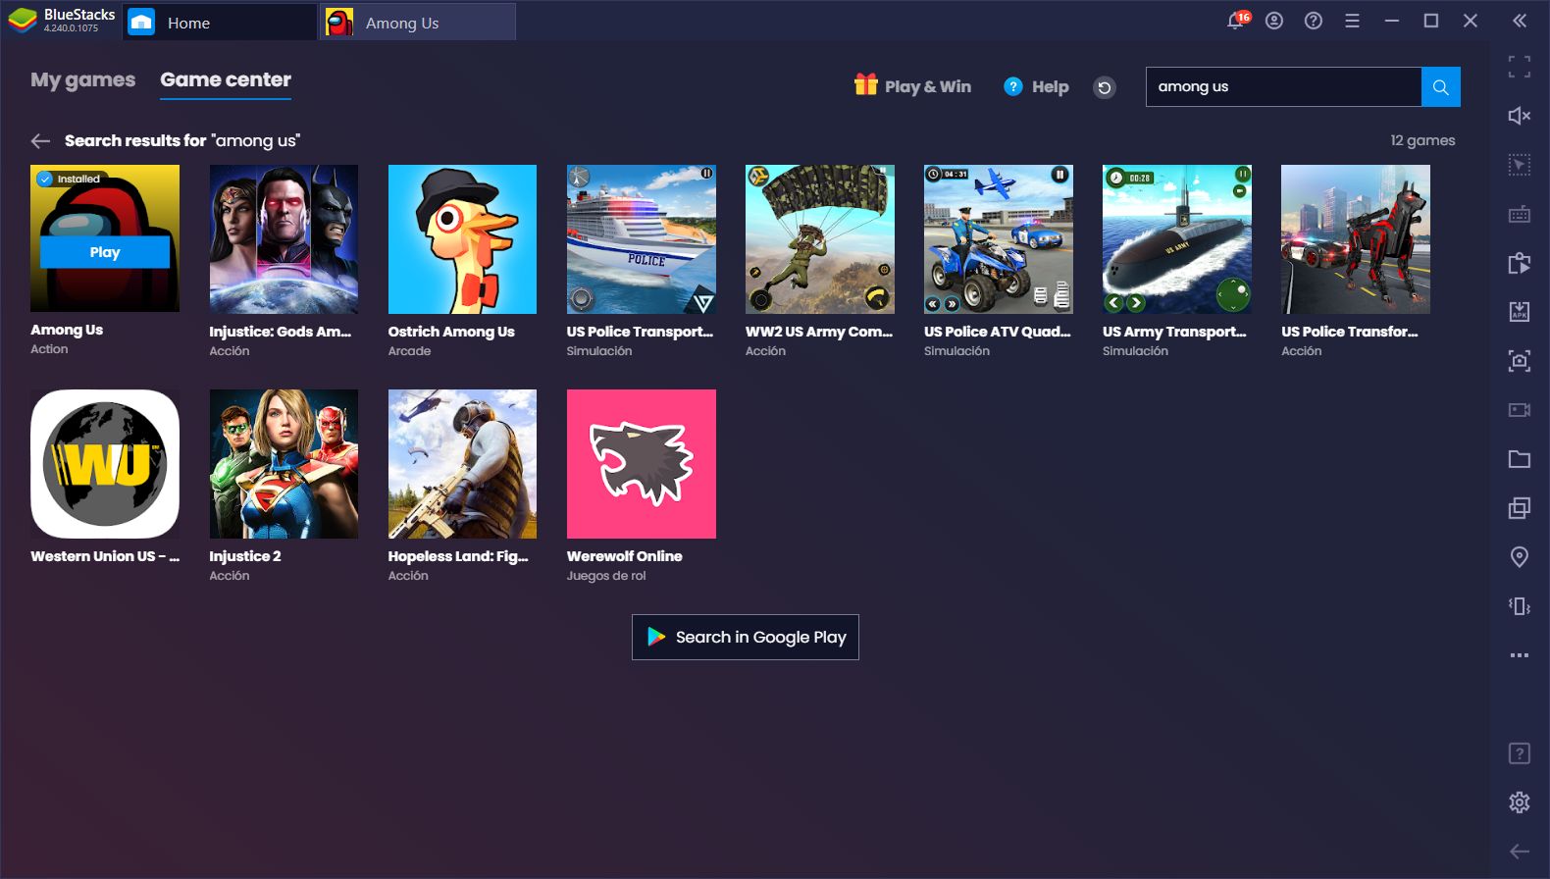This screenshot has width=1550, height=879.
Task: Open the sidebar help box icon
Action: coord(1520,753)
